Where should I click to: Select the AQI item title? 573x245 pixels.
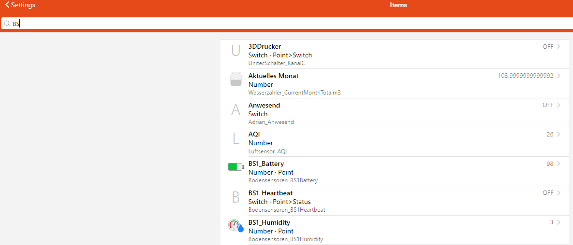(254, 134)
